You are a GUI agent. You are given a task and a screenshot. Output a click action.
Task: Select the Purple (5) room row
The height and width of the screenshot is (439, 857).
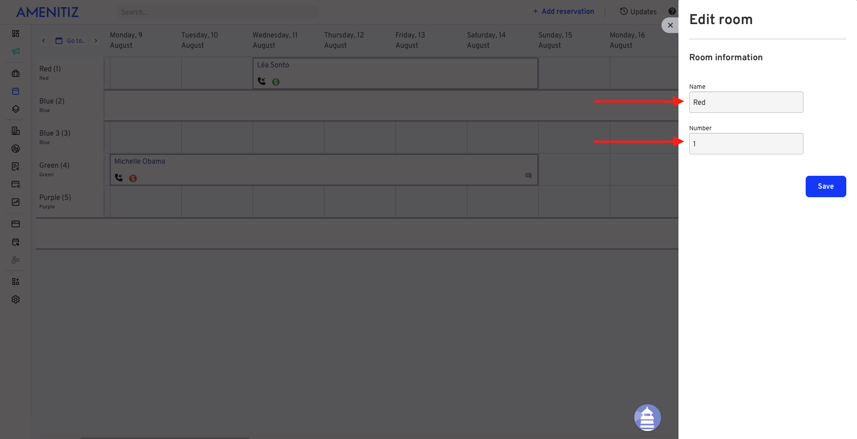coord(69,201)
